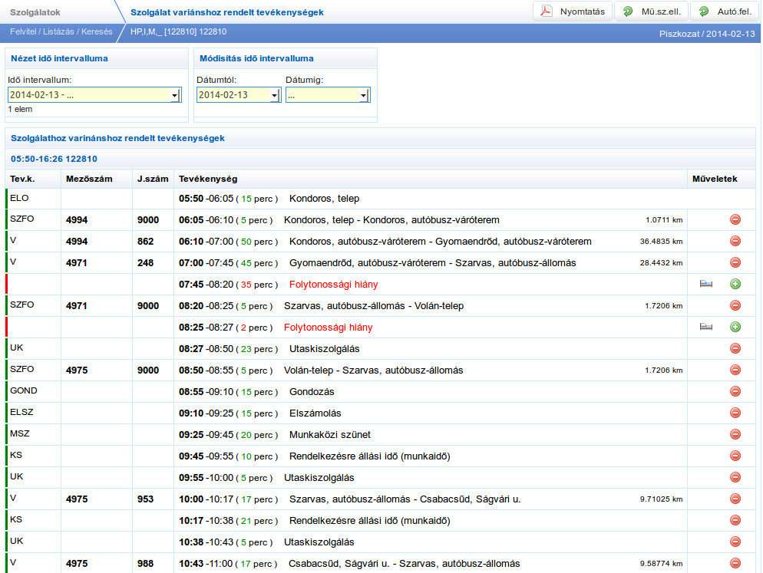Click the 36.4835 km distance value

(661, 242)
